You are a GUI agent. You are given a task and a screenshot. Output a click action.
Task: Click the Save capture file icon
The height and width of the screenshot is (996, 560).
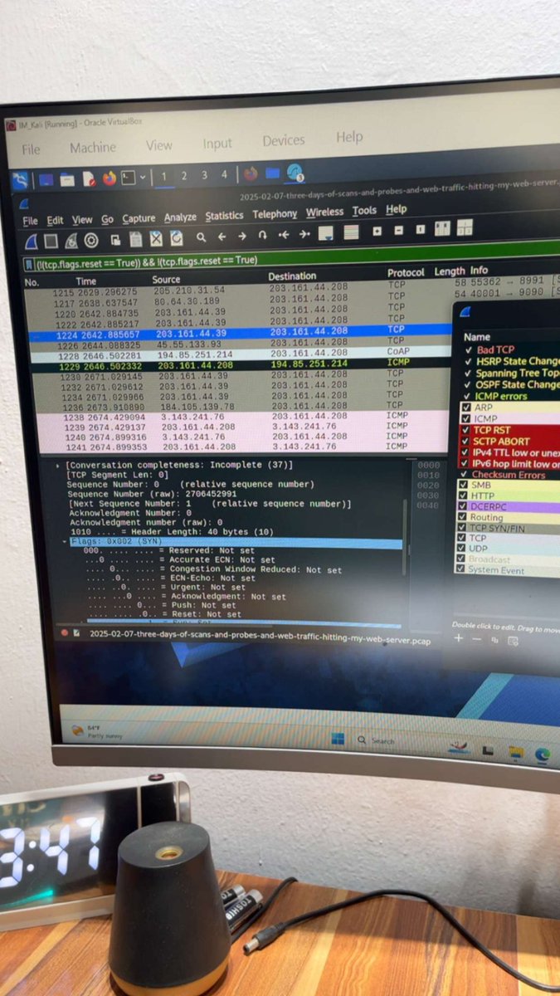point(137,239)
